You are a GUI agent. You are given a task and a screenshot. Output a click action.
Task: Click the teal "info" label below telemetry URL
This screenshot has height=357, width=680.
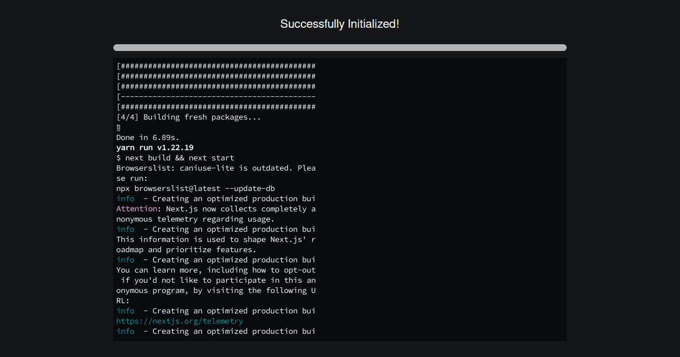click(125, 331)
